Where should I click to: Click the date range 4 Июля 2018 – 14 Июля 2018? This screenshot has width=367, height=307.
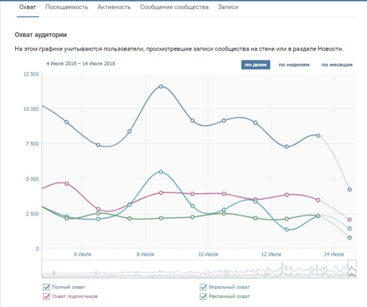[x=81, y=63]
